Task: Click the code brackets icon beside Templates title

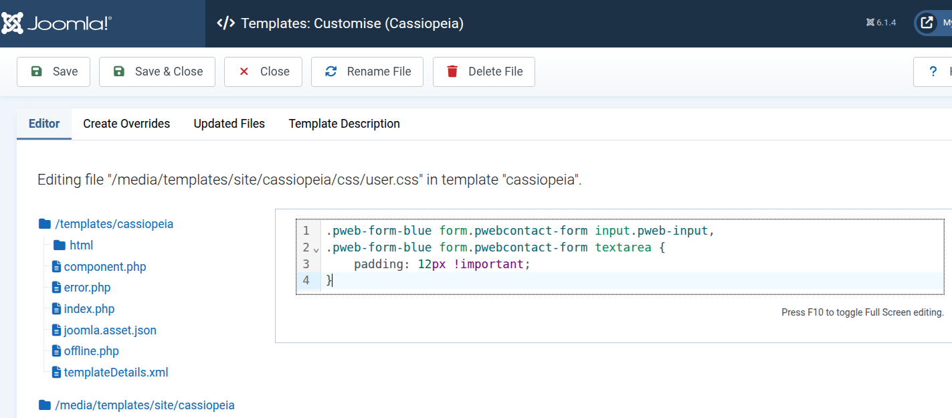Action: (x=226, y=23)
